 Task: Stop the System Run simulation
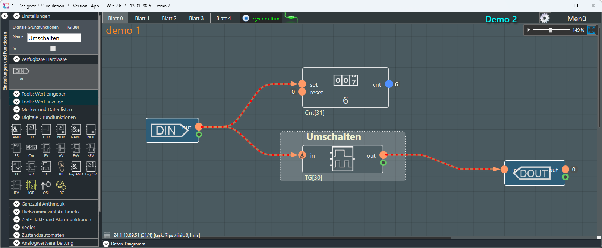point(246,18)
